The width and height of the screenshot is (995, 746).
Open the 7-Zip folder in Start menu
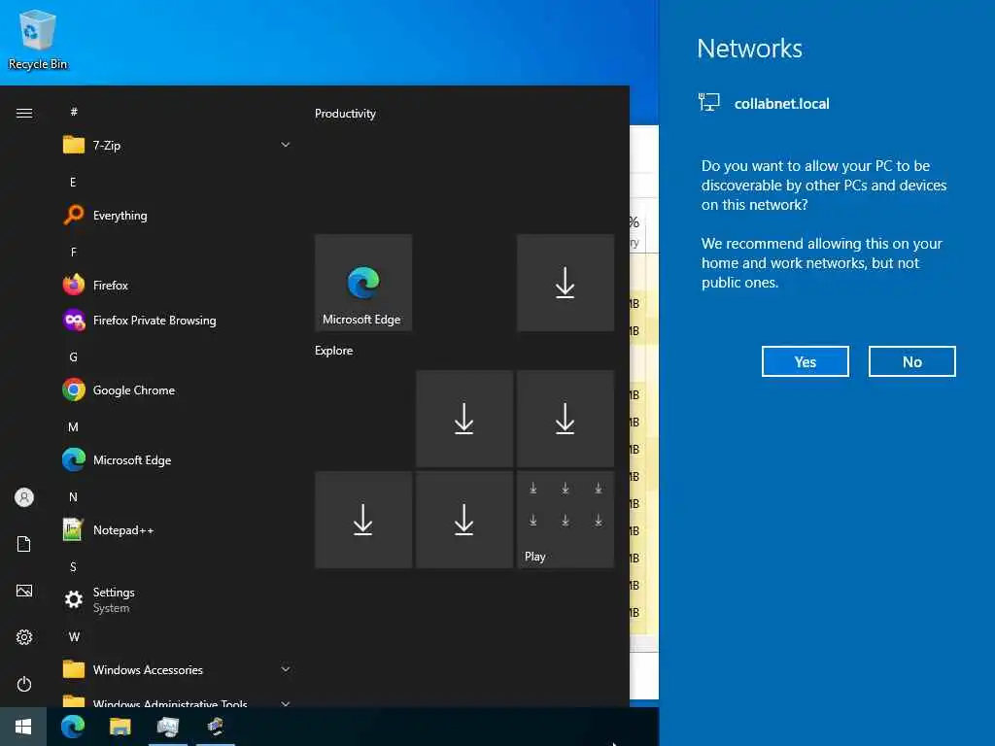[x=177, y=146]
